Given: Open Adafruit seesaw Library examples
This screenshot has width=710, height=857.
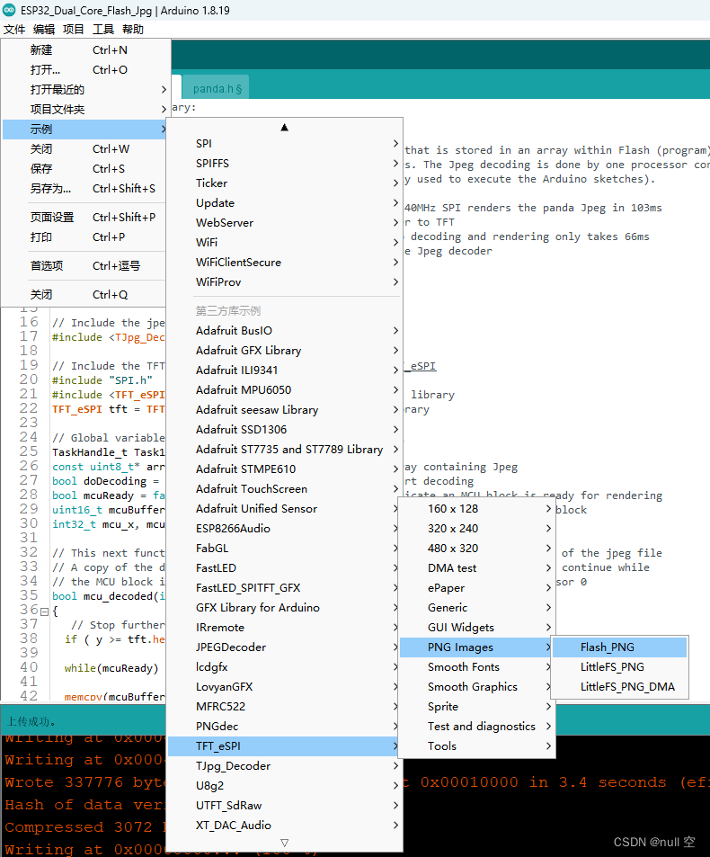Looking at the screenshot, I should point(285,410).
